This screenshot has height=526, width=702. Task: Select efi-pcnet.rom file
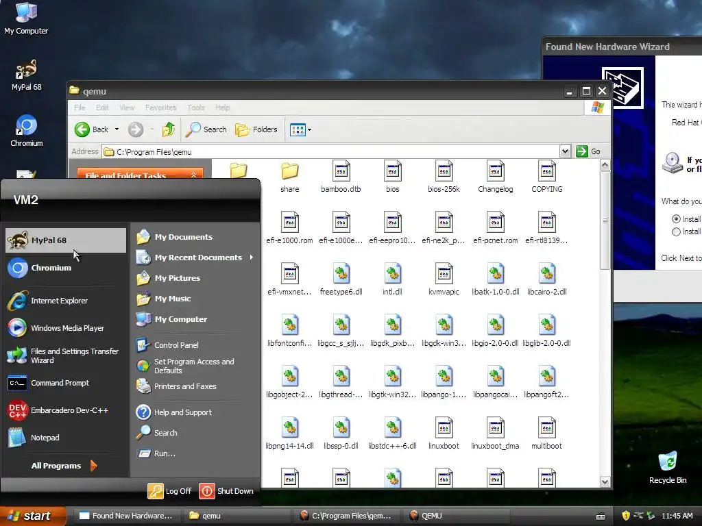(x=495, y=229)
